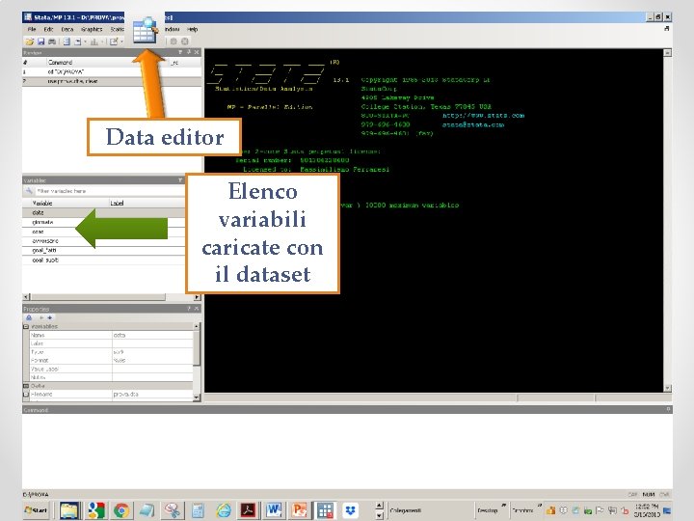Collapse the Variables section in Properties
Image resolution: width=694 pixels, height=521 pixels.
[26, 326]
